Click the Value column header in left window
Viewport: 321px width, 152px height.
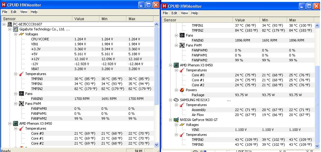coord(86,19)
